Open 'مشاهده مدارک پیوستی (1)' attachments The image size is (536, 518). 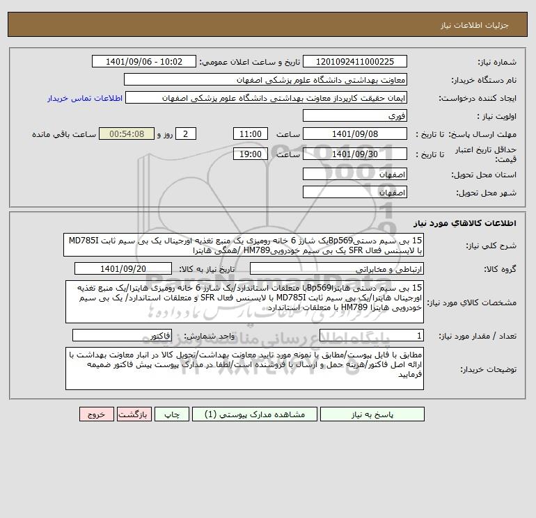255,414
